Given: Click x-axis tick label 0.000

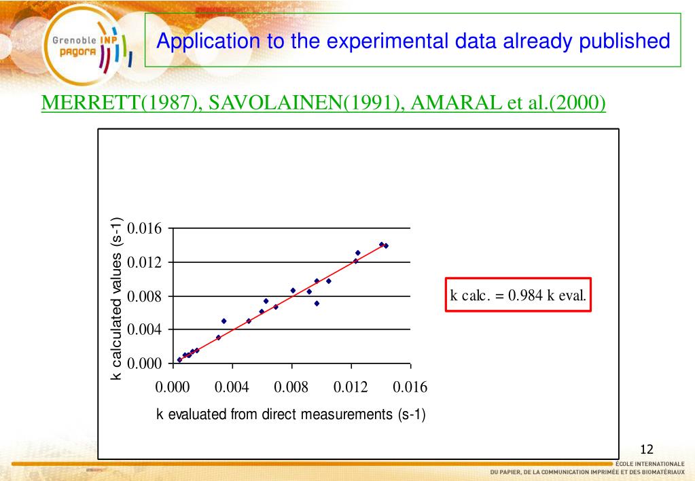Looking at the screenshot, I should tap(173, 387).
